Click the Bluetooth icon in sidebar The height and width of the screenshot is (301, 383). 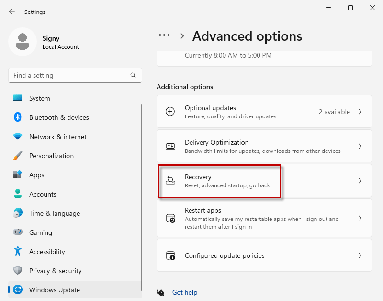[18, 117]
